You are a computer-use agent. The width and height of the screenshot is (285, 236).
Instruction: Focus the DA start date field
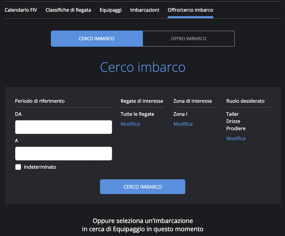tap(63, 127)
